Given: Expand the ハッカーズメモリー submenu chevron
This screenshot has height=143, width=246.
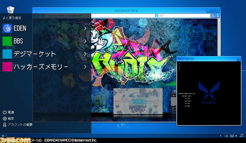Looking at the screenshot, I should (85, 67).
